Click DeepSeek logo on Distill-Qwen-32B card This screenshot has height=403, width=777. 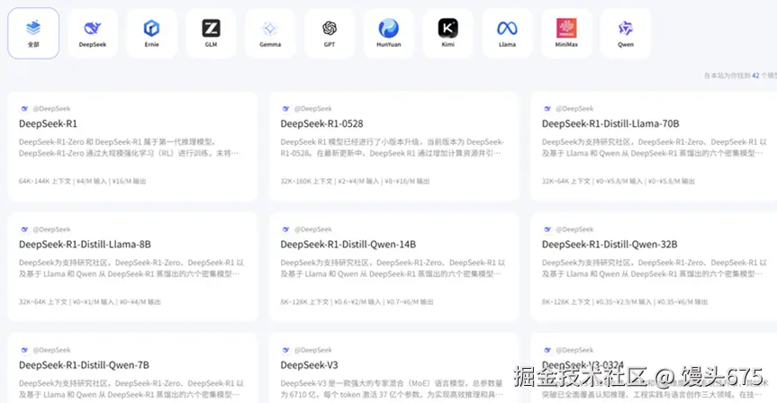547,229
